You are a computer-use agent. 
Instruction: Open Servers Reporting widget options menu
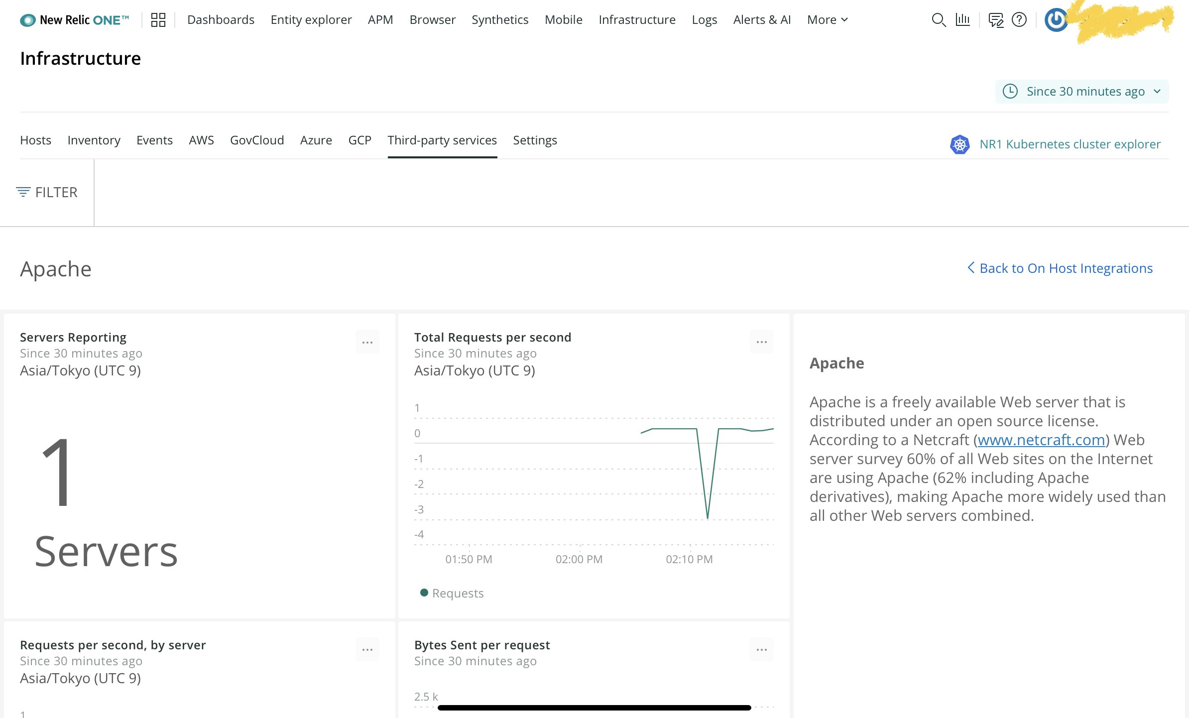coord(367,342)
